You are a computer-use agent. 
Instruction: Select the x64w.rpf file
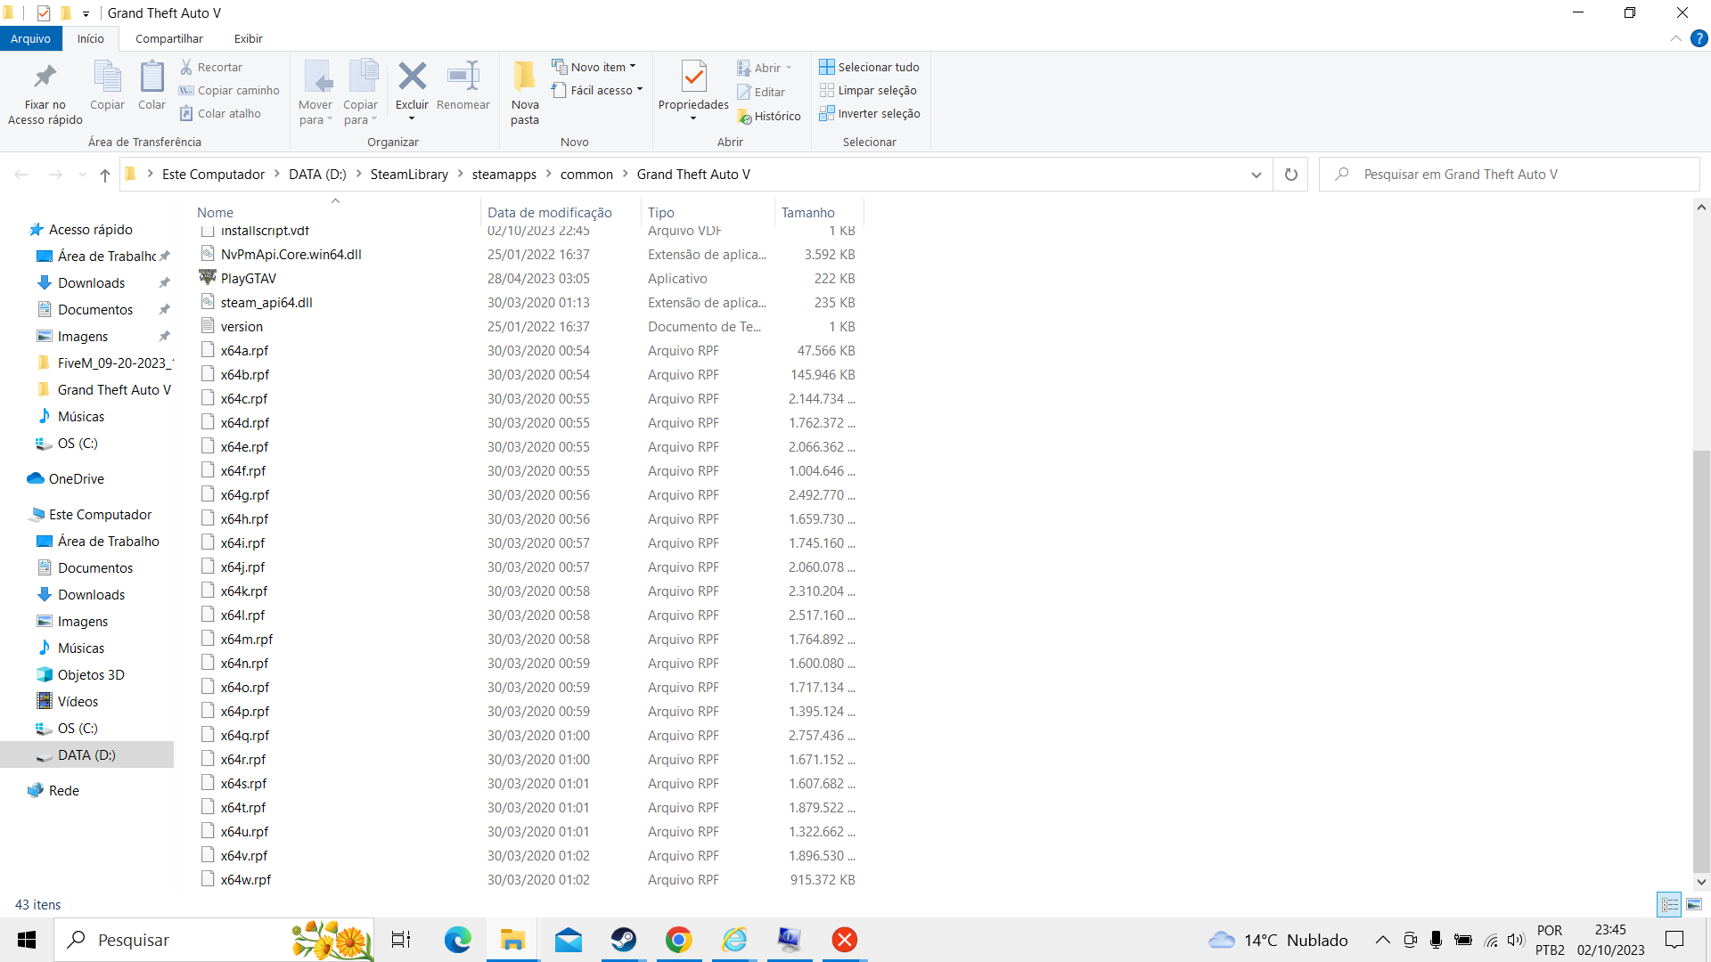pos(245,879)
